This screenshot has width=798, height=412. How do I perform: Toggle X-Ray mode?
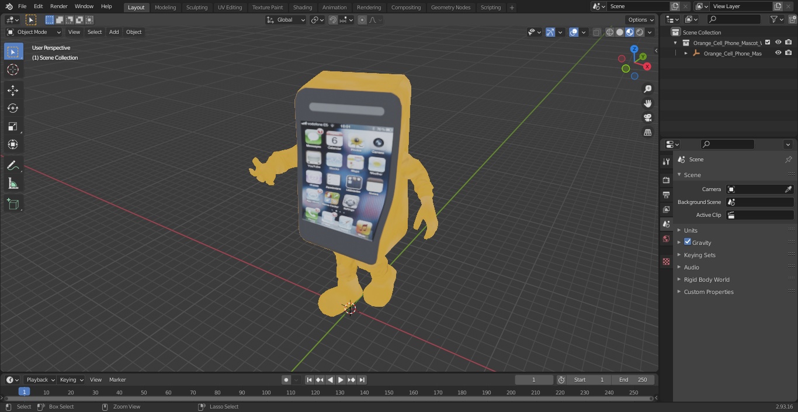point(596,32)
